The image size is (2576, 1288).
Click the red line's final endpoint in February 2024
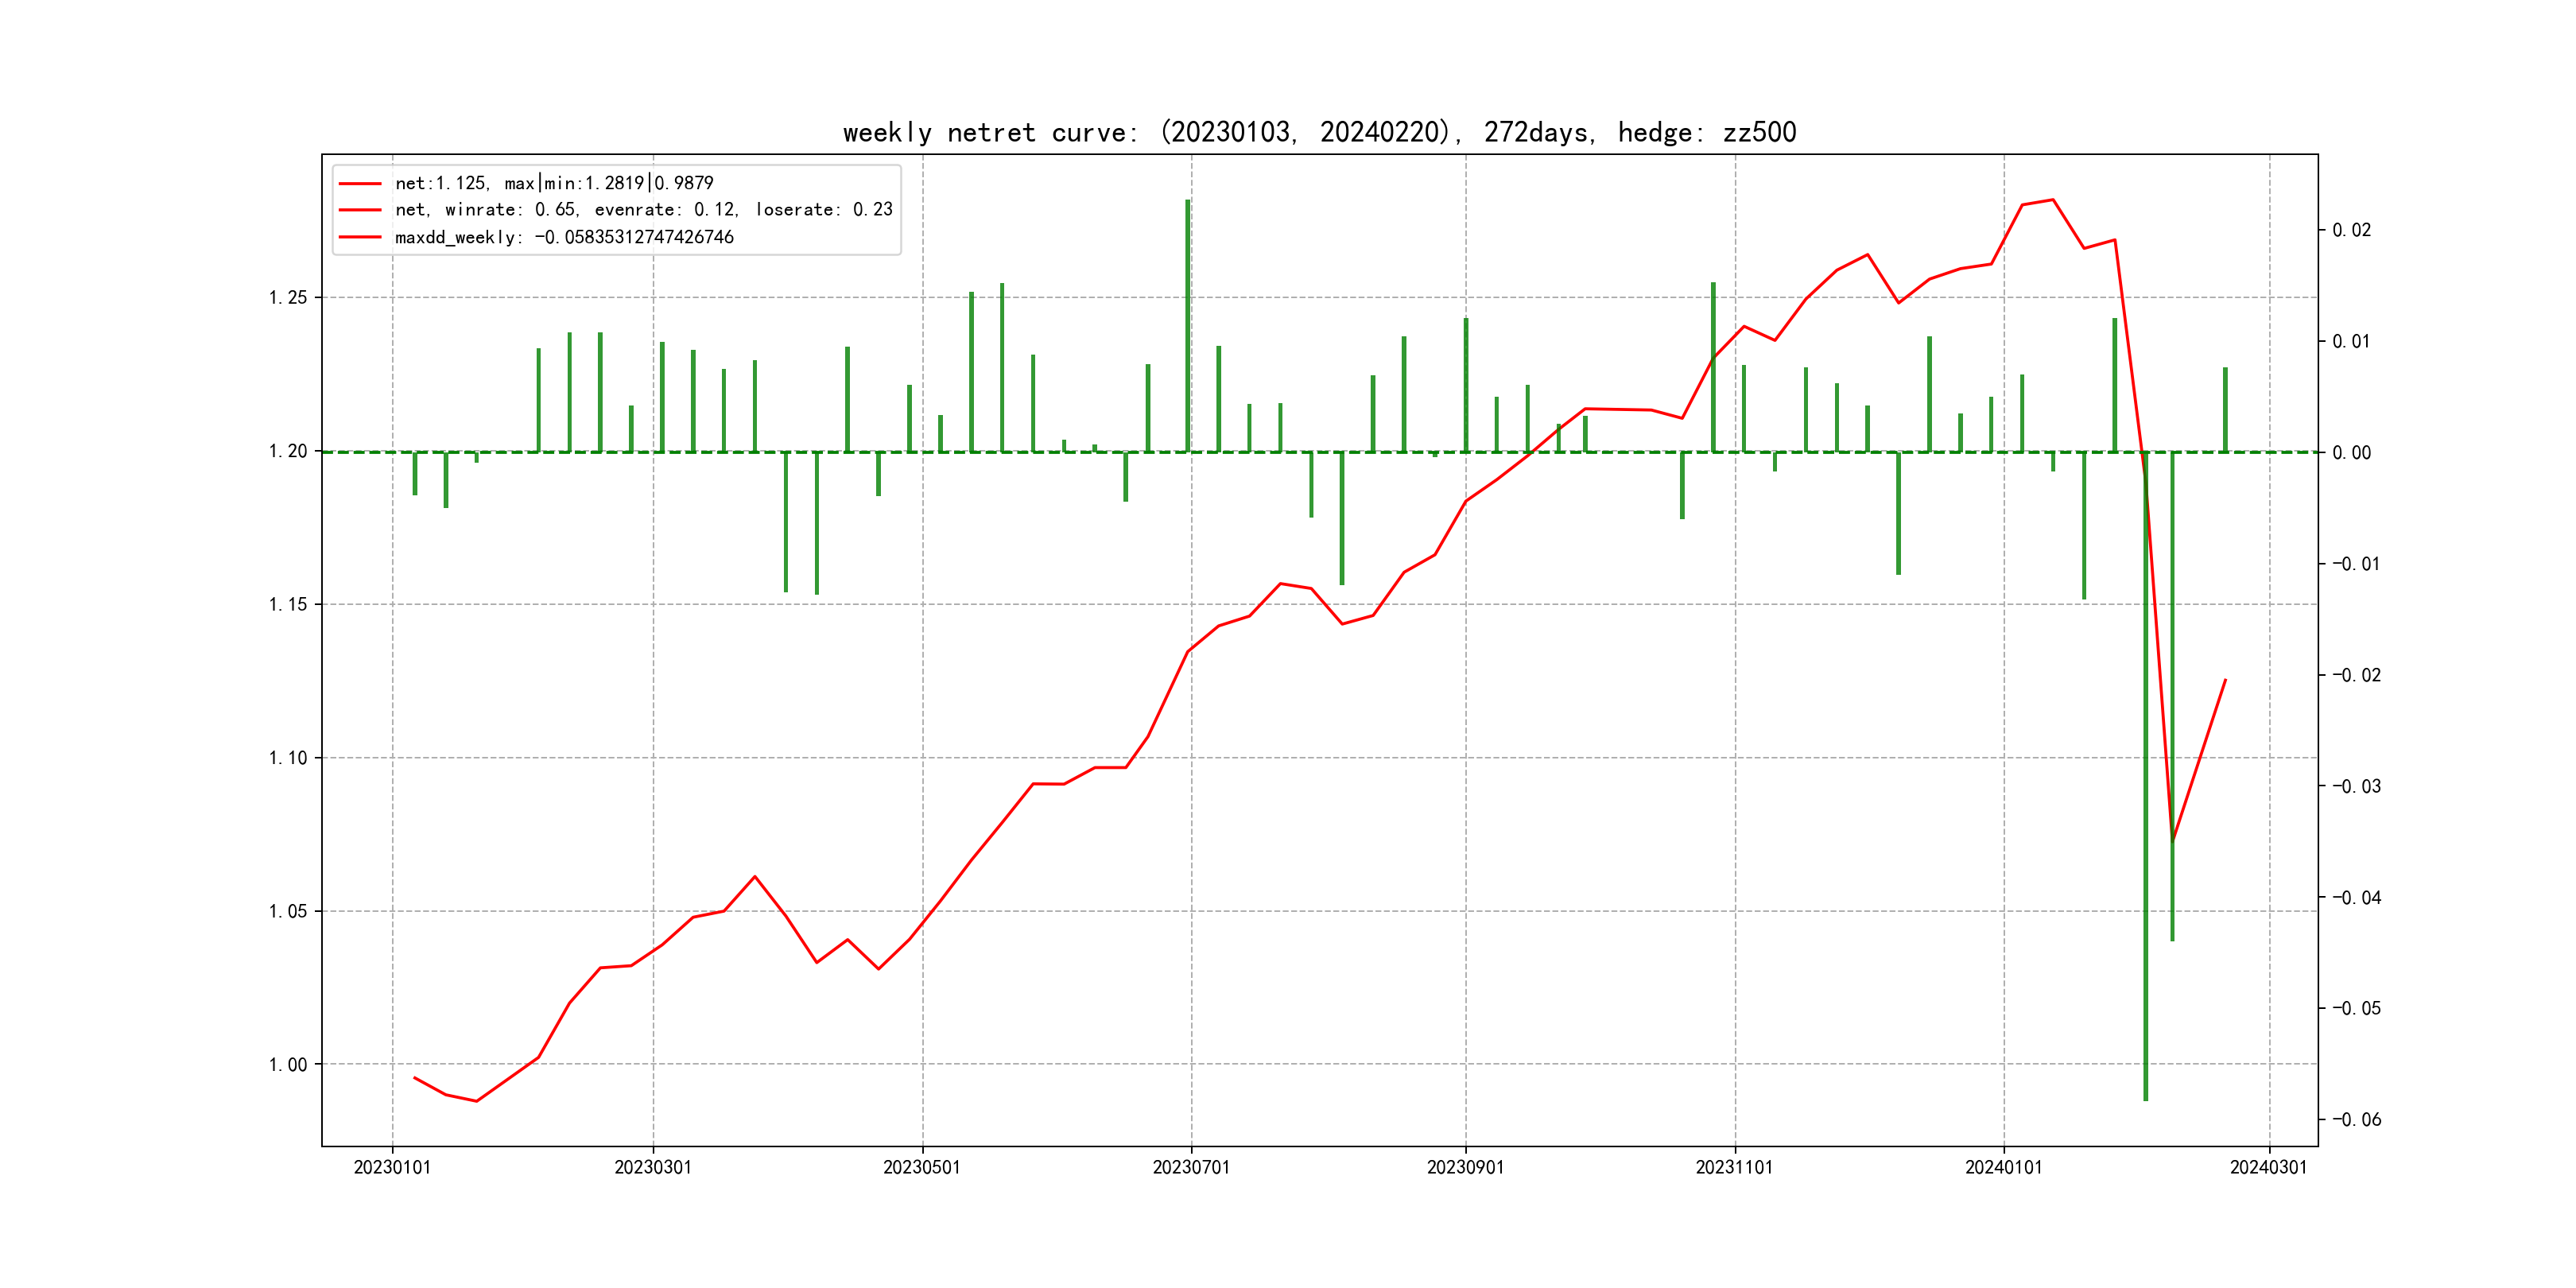tap(2225, 680)
